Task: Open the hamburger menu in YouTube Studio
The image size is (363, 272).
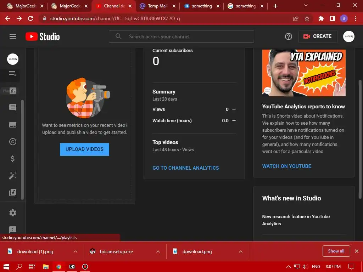Action: pyautogui.click(x=13, y=36)
